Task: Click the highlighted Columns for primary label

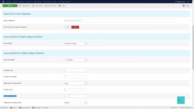Action: point(10,96)
